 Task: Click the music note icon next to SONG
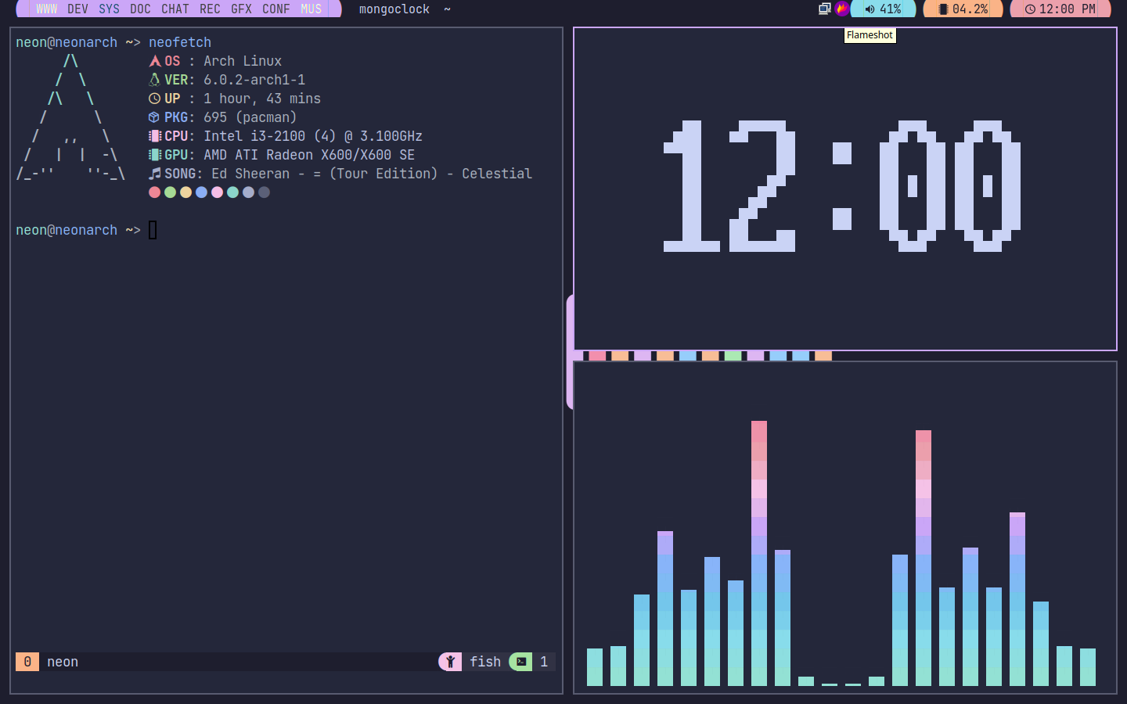155,173
